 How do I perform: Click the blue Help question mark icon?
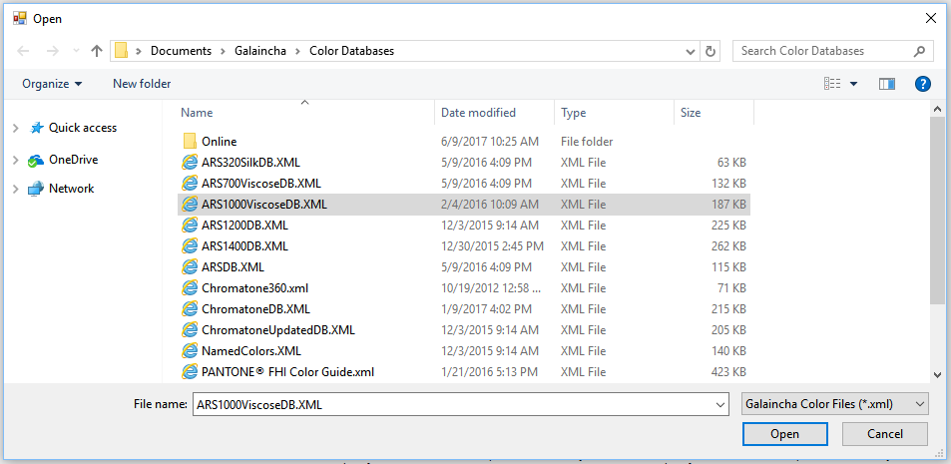tap(923, 84)
